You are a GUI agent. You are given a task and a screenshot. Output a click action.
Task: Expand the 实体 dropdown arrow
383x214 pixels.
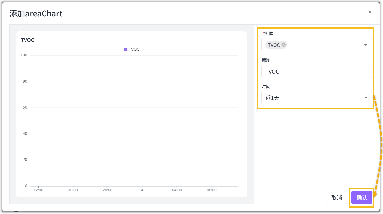pos(366,45)
